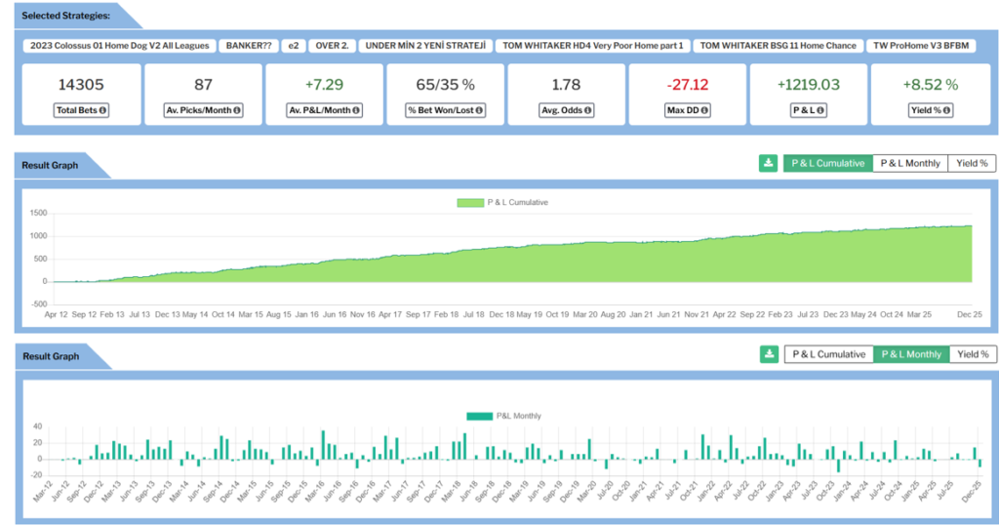The image size is (999, 525).
Task: Open the Av. P&L/Month info icon
Action: point(357,110)
